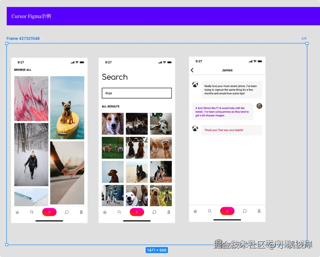Screen dimensions: 320x257
Task: Open the brown and white dog close-up result
Action: tap(113, 124)
